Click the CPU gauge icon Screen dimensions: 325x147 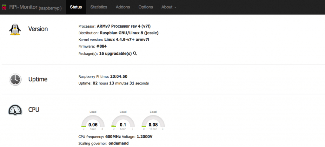(15, 110)
